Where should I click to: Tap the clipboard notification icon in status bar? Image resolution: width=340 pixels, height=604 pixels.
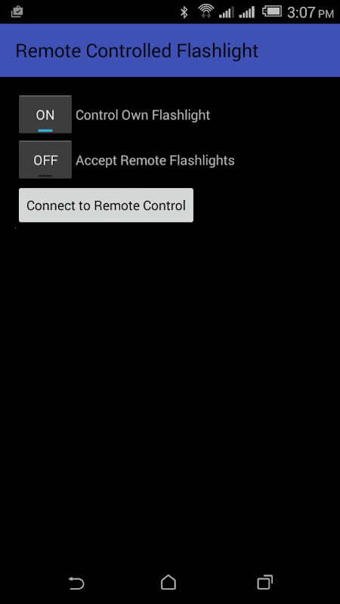(17, 12)
